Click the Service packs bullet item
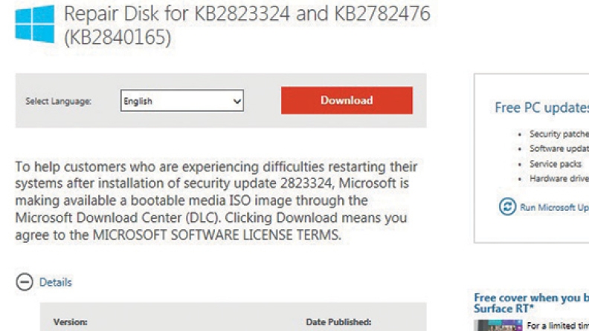The image size is (589, 331). click(556, 164)
